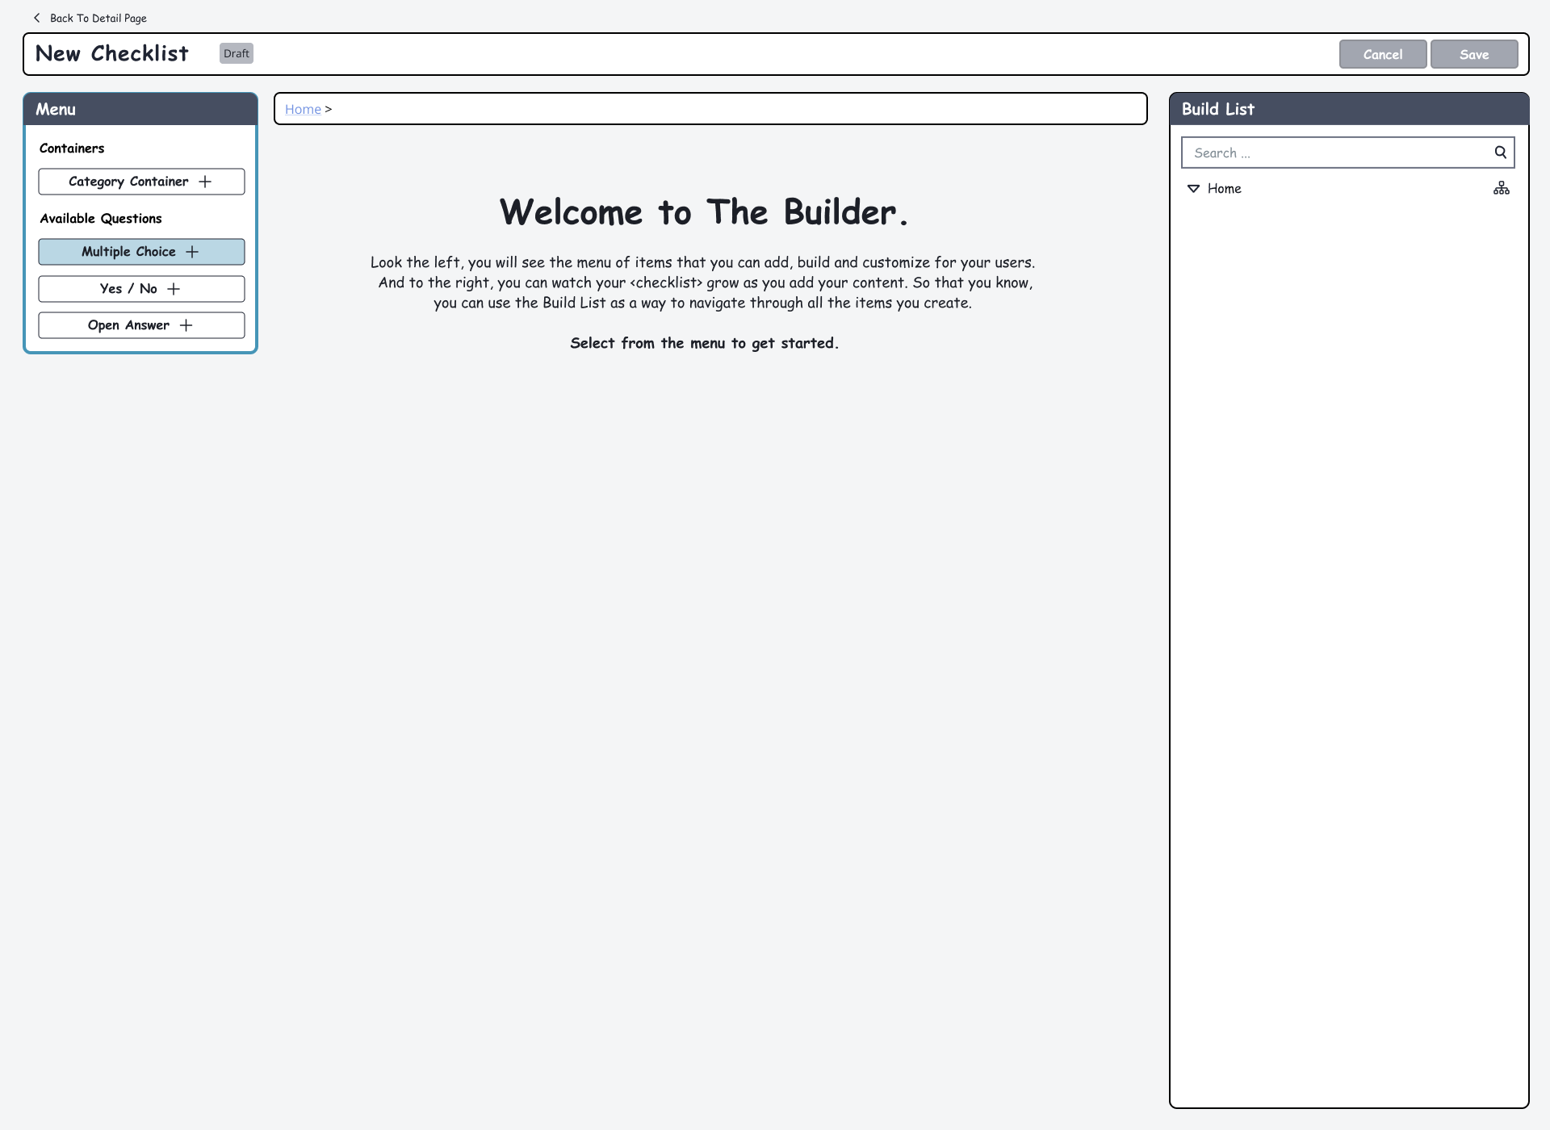This screenshot has height=1130, width=1550.
Task: Click 'Select from the menu to get started.'
Action: [704, 343]
